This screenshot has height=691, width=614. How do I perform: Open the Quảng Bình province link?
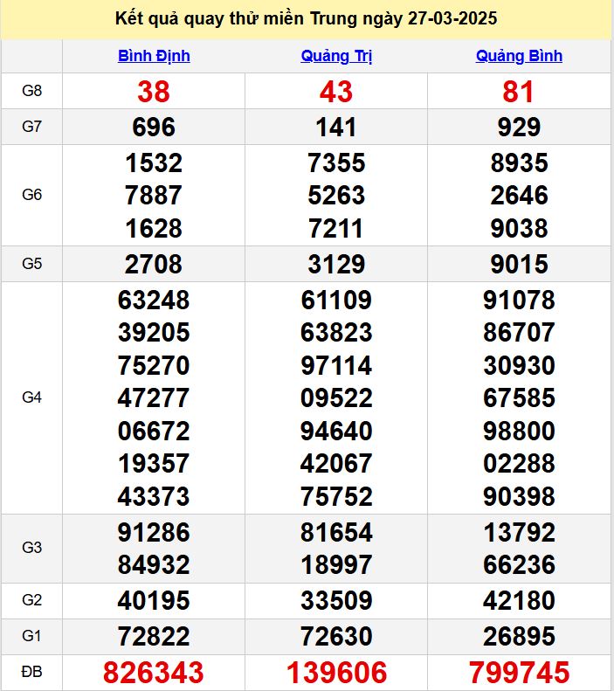519,56
